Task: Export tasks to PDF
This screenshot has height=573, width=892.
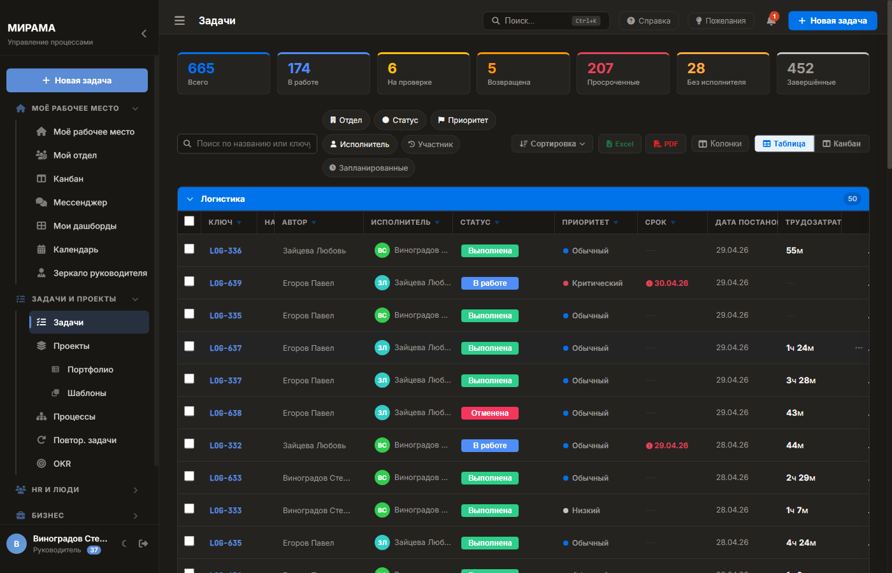Action: tap(666, 144)
